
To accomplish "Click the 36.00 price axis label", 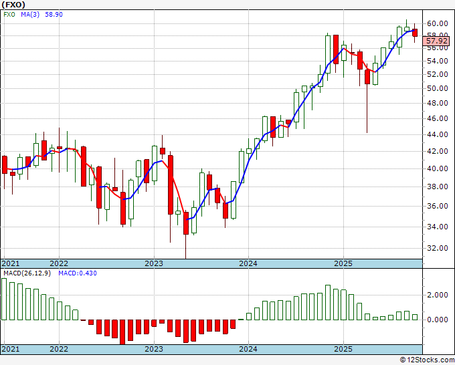I will point(438,206).
